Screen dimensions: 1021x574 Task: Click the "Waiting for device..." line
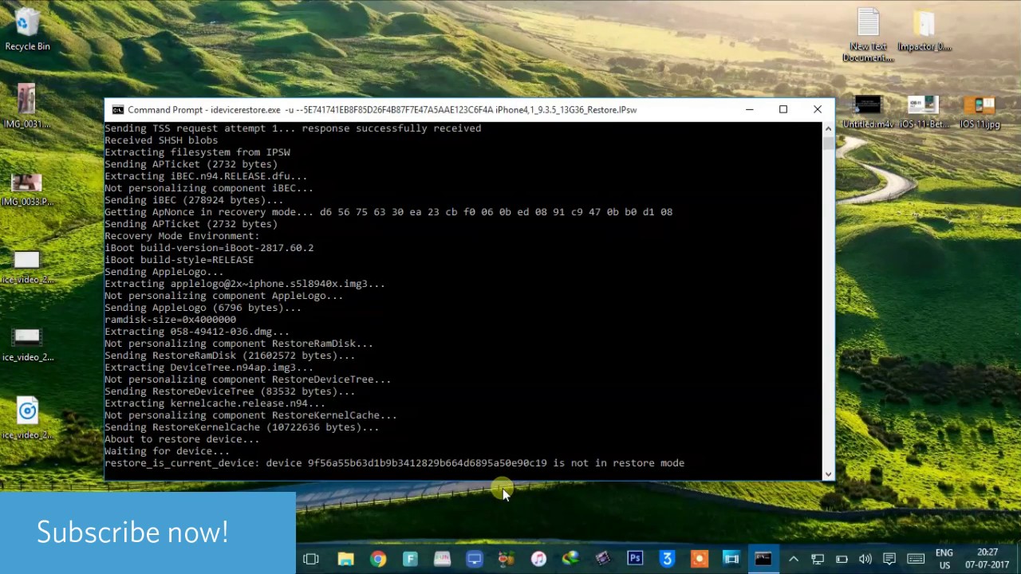[167, 451]
